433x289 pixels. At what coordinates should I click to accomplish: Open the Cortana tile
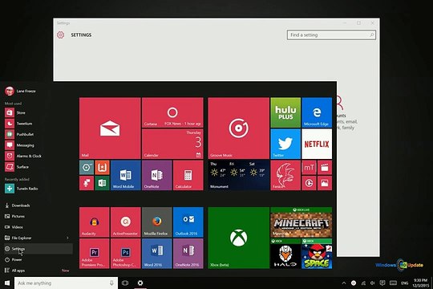(172, 112)
